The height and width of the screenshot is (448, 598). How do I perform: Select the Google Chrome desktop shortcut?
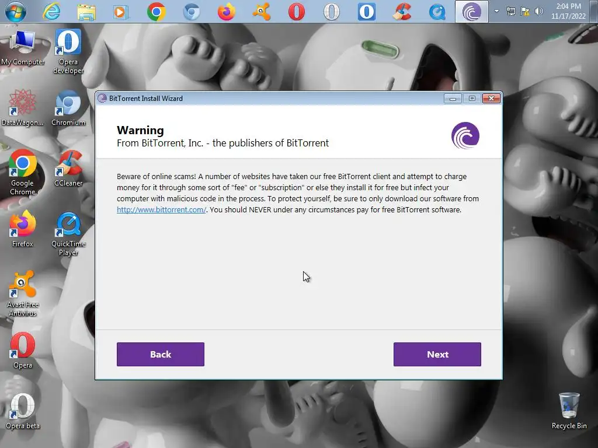click(23, 173)
